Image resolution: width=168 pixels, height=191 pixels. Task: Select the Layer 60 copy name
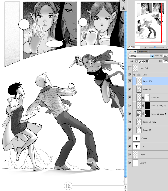[150, 122]
